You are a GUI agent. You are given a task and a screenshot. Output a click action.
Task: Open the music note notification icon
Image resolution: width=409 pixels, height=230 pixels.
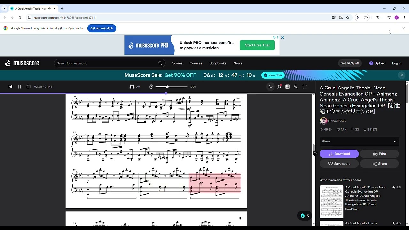click(x=279, y=87)
